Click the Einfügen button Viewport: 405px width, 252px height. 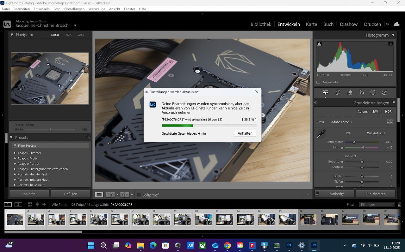(70, 194)
